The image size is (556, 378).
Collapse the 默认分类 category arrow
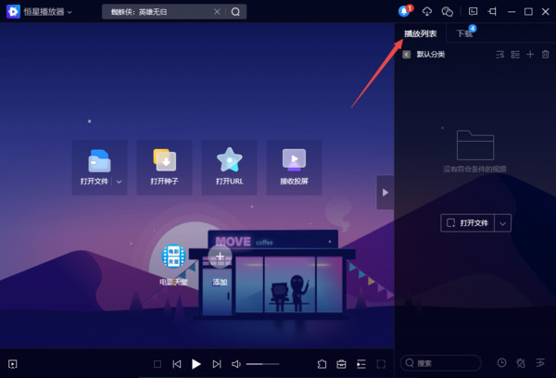406,55
